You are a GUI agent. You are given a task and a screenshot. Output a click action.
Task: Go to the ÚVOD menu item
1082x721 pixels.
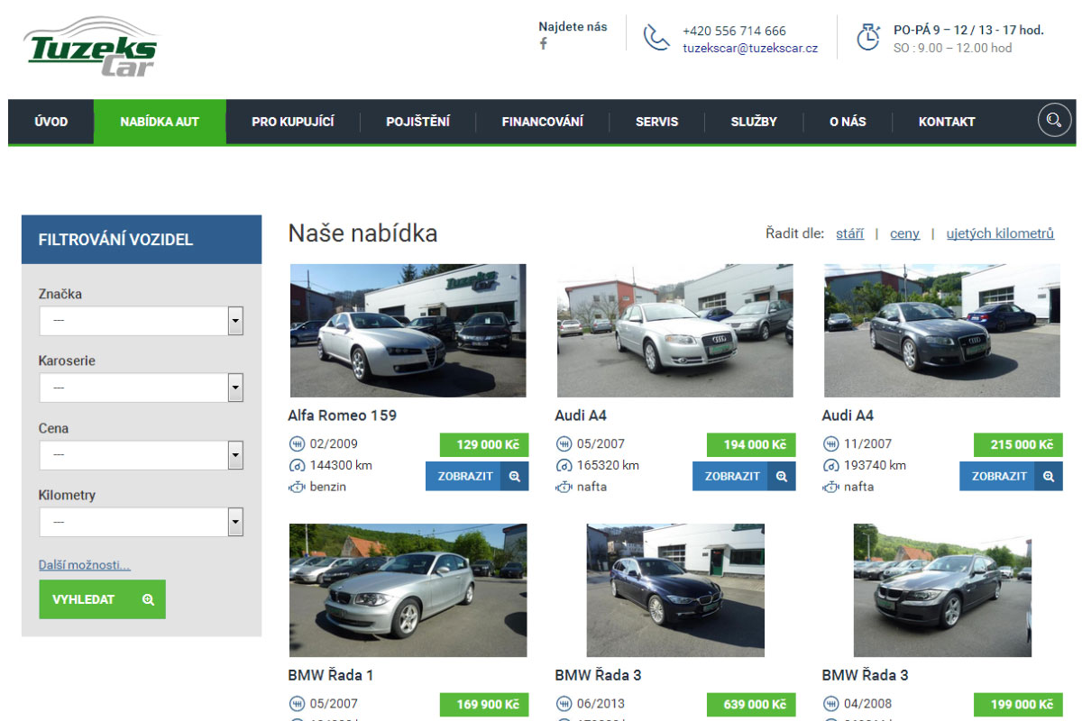51,122
